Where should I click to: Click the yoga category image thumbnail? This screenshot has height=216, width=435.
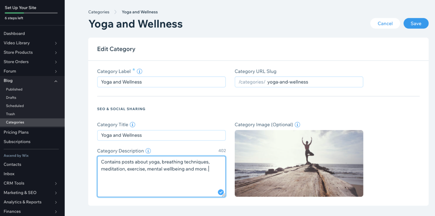click(299, 163)
